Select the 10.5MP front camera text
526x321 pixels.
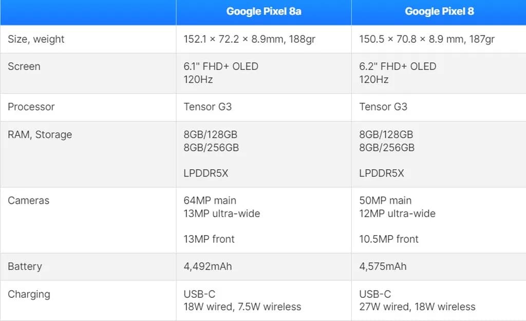coord(389,239)
